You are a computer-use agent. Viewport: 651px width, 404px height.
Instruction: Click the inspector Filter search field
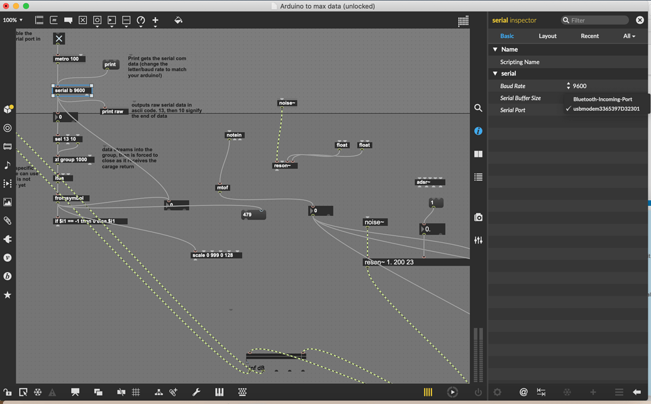pos(595,20)
